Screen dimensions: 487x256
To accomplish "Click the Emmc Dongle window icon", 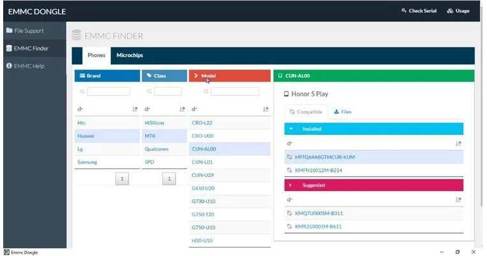I will [x=6, y=252].
